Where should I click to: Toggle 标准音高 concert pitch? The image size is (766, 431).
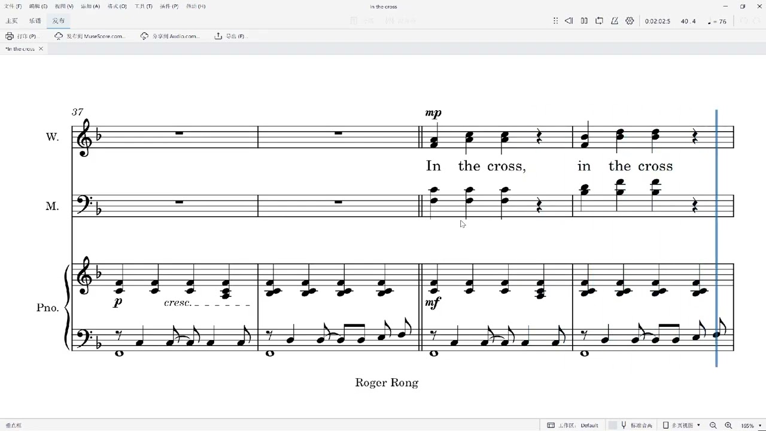click(642, 426)
